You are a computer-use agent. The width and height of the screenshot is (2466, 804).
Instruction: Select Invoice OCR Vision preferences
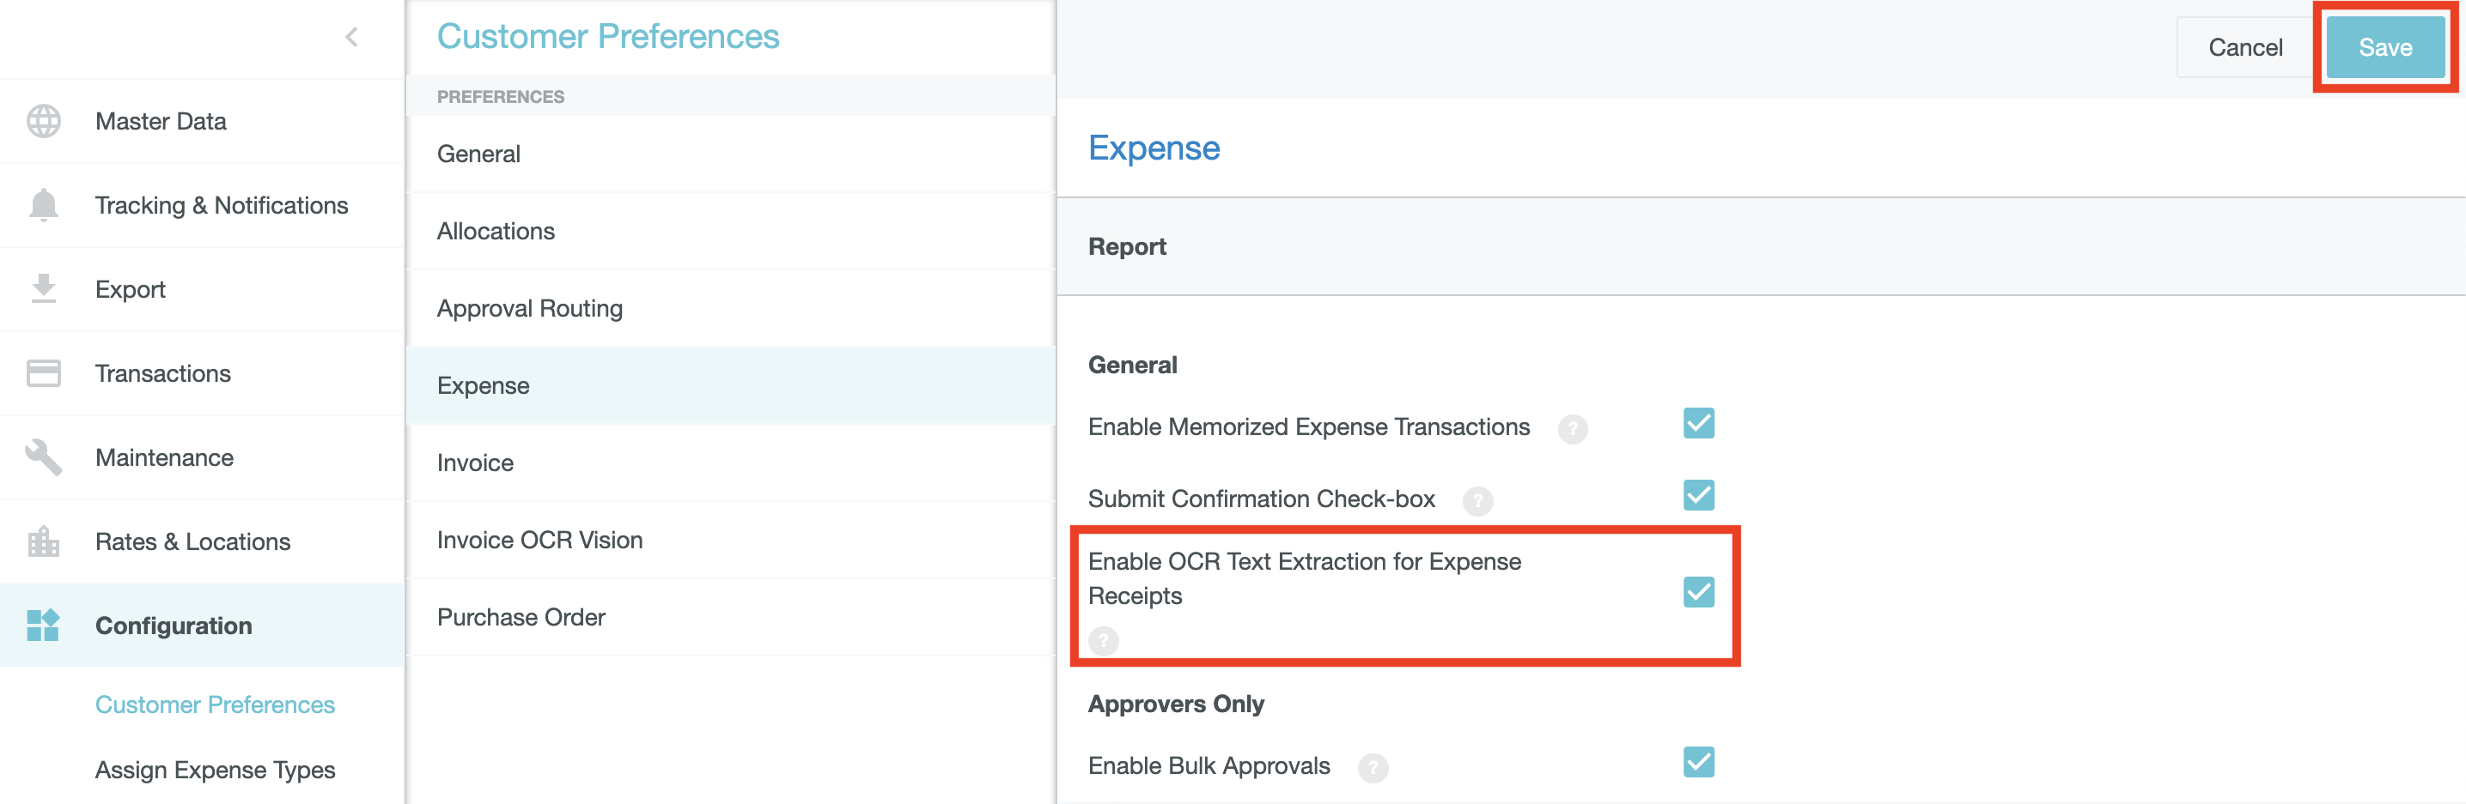pos(539,540)
